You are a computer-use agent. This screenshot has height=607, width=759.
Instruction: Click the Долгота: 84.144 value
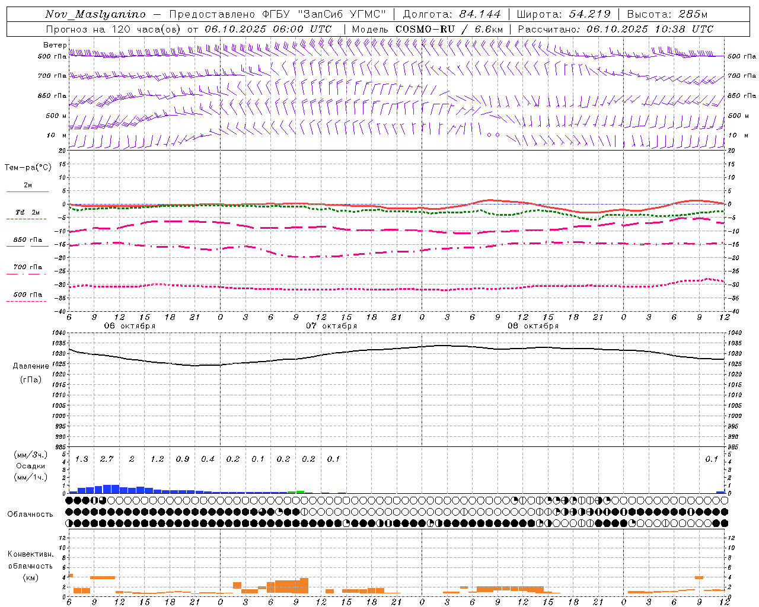click(x=452, y=14)
